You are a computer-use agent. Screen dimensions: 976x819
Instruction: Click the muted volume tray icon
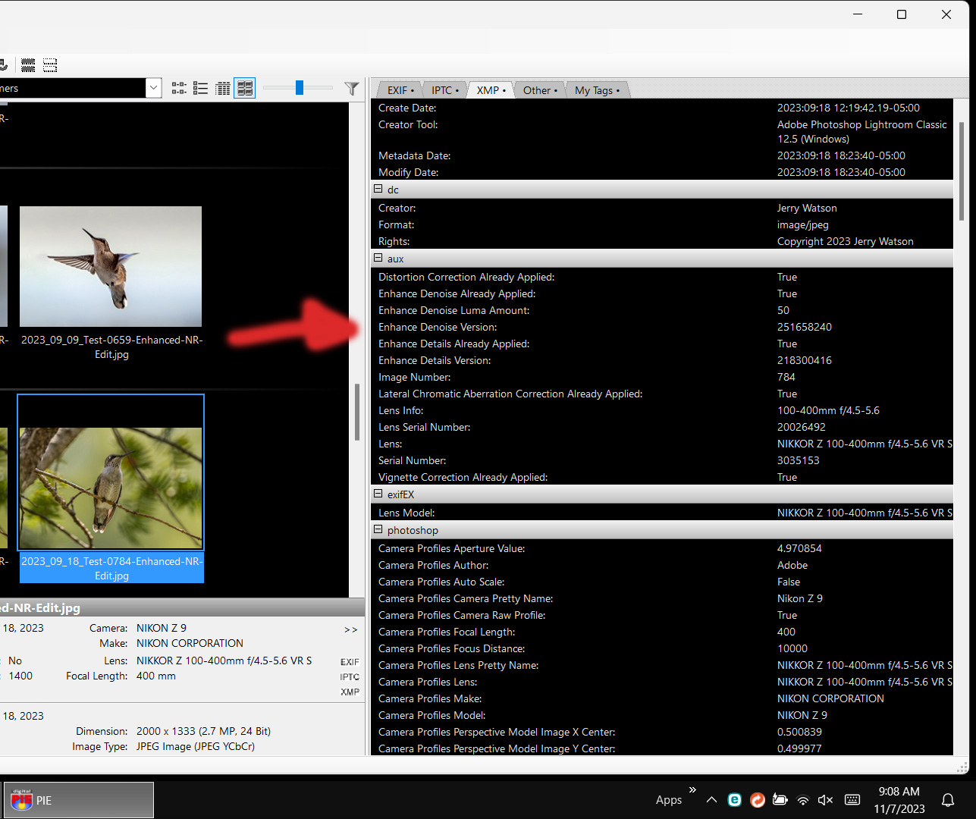[826, 800]
